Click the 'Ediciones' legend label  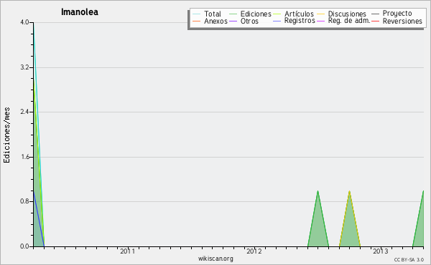point(256,14)
